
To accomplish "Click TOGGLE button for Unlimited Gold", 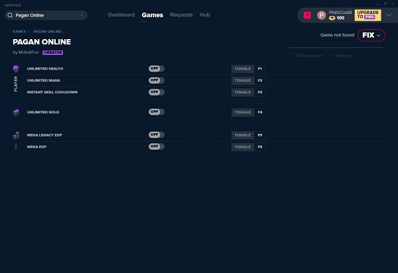I will click(x=243, y=112).
